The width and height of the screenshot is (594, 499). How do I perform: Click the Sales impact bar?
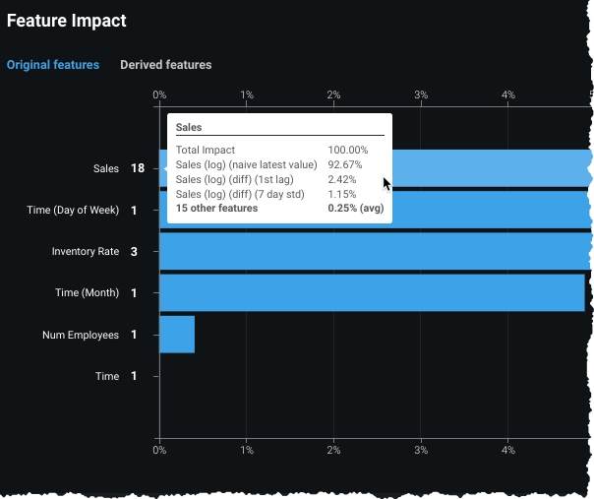pos(492,168)
